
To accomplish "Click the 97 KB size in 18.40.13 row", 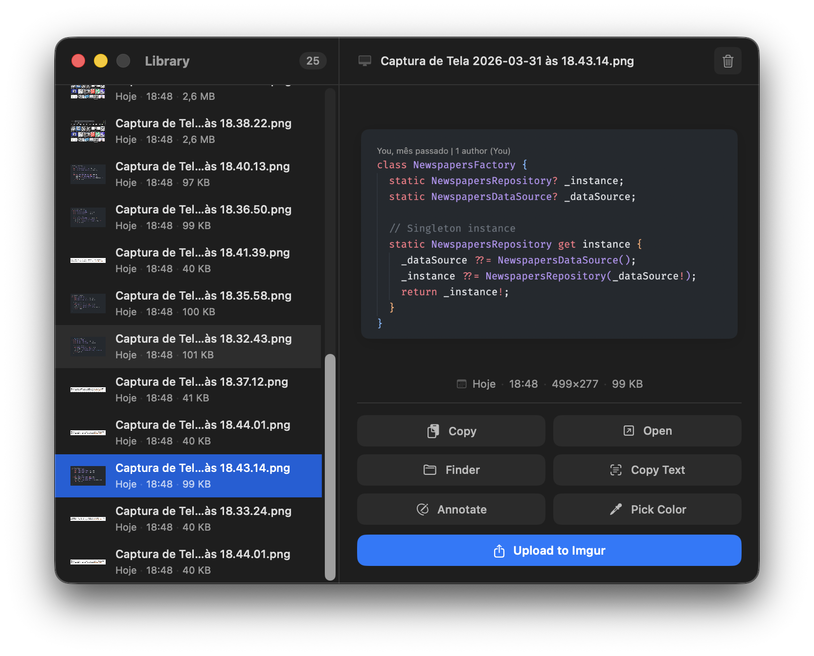I will pos(196,183).
